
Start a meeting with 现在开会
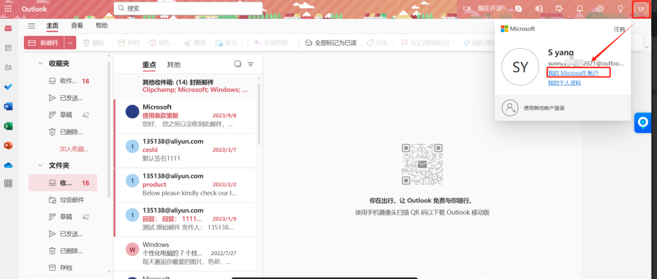point(482,8)
